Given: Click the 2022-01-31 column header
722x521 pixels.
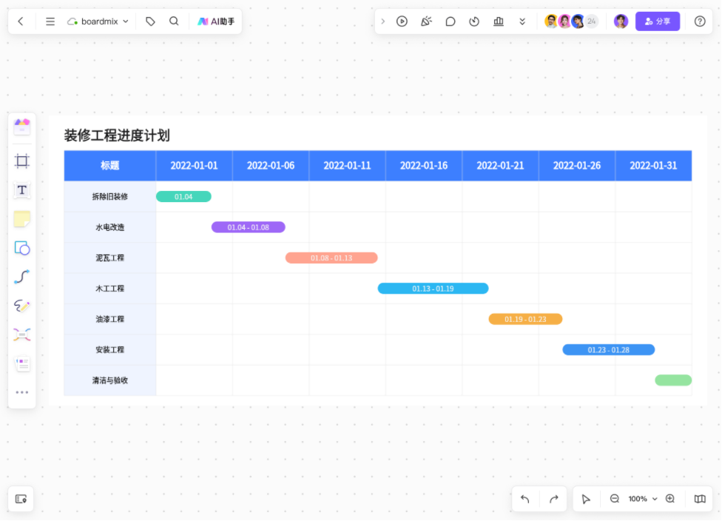Looking at the screenshot, I should [653, 166].
